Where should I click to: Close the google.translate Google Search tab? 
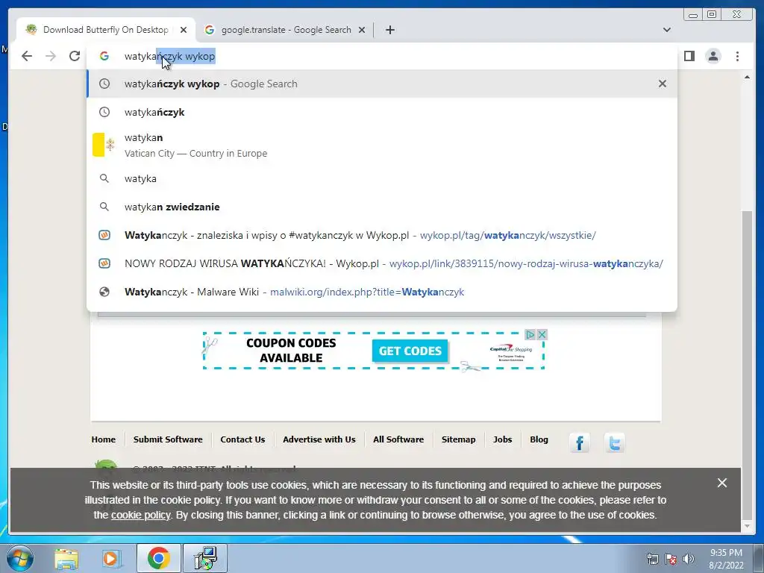click(x=362, y=30)
